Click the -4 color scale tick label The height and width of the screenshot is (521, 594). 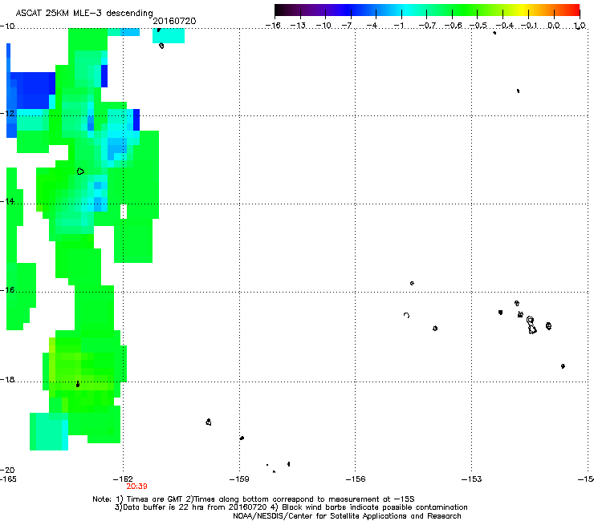[x=372, y=26]
